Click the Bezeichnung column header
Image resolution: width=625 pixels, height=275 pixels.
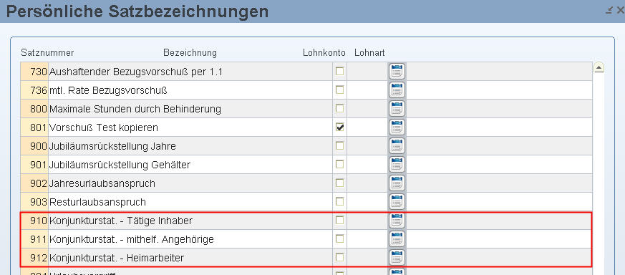(190, 52)
